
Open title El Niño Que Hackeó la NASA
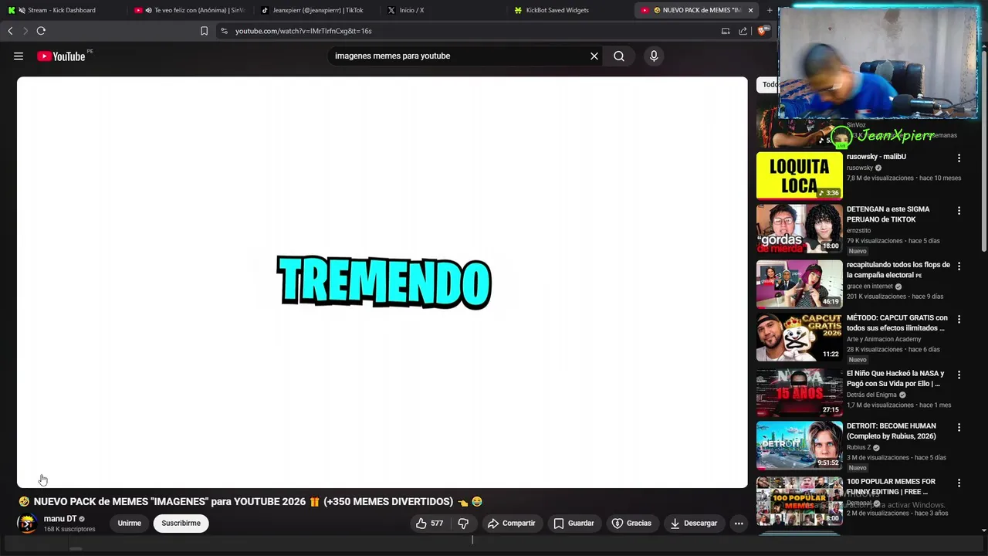[895, 378]
